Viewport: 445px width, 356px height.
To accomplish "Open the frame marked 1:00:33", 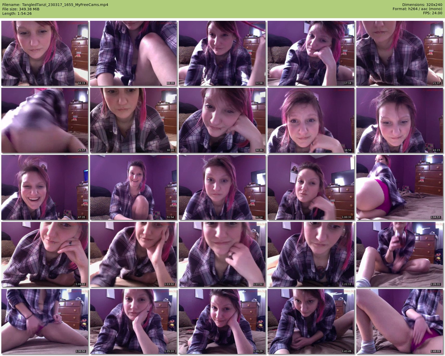I will coord(311,187).
